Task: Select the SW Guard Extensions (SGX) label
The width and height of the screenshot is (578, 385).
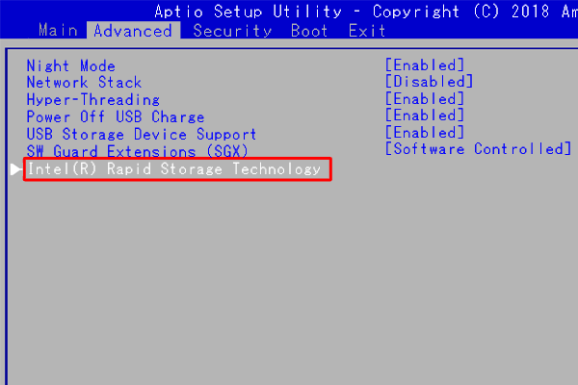Action: point(137,152)
